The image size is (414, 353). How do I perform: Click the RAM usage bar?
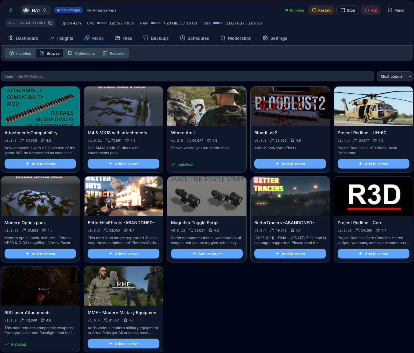(156, 23)
